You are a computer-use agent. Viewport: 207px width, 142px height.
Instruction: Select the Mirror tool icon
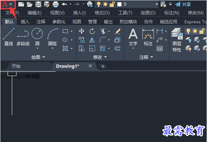(x=92, y=40)
